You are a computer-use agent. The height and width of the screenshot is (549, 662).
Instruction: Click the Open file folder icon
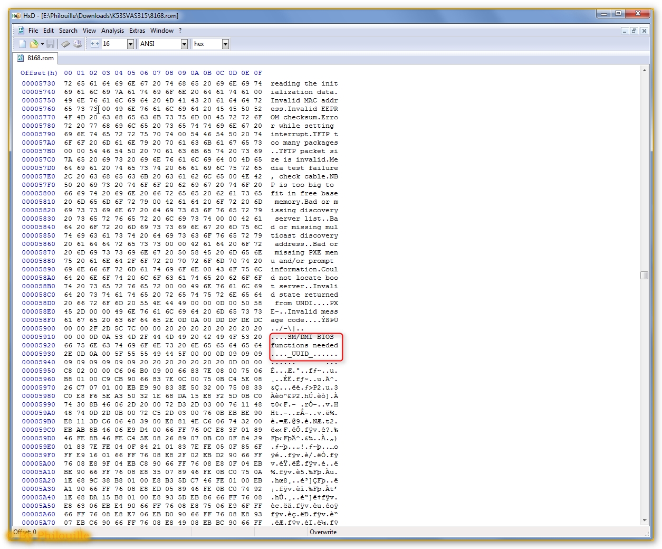pyautogui.click(x=34, y=44)
